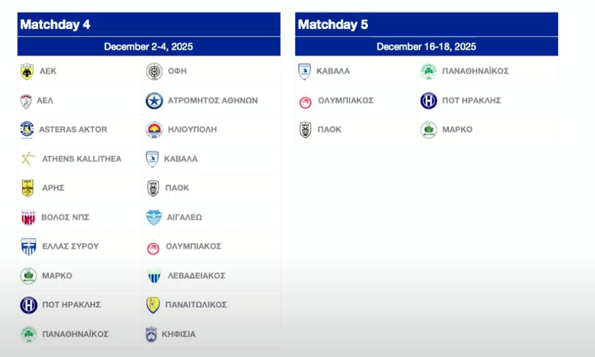Select the ΚΗΦΙΣΙΑ club badge

tap(153, 334)
